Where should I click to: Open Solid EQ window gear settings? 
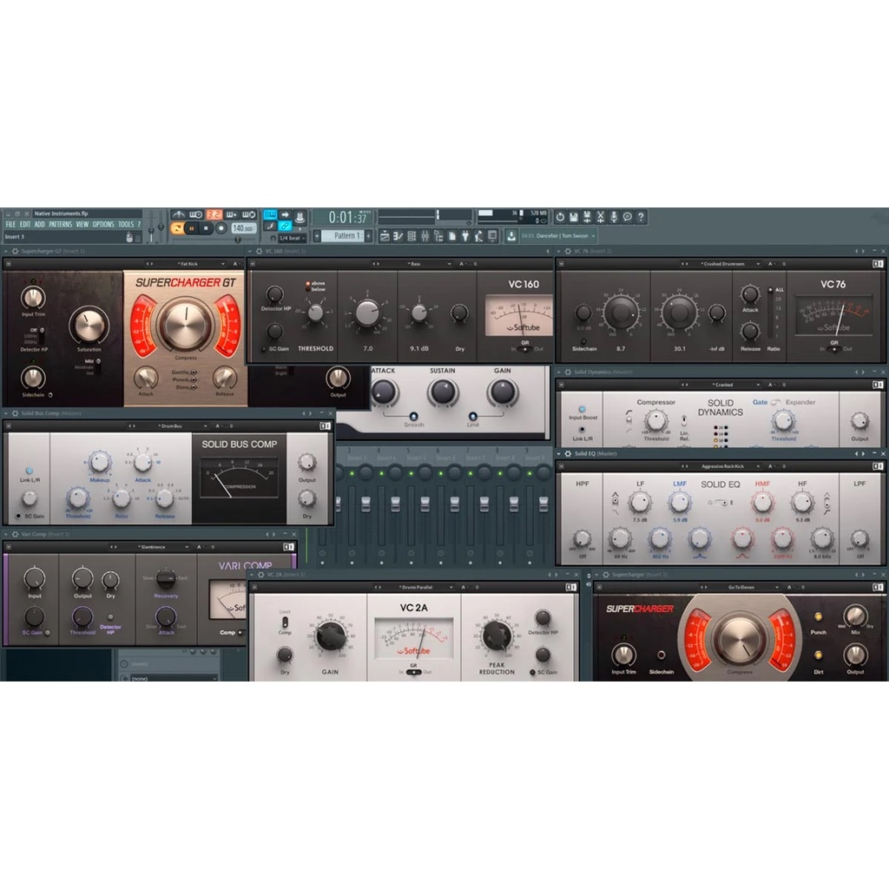click(568, 454)
